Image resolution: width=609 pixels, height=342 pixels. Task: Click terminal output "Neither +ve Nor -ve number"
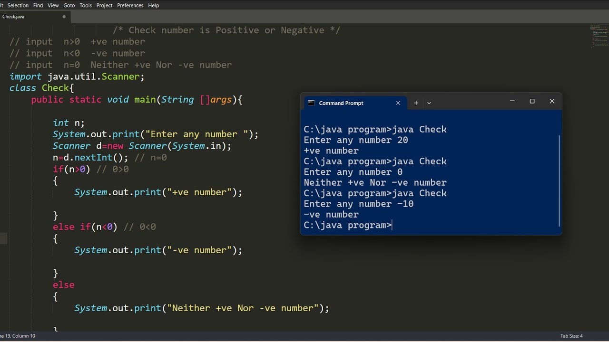pos(375,183)
